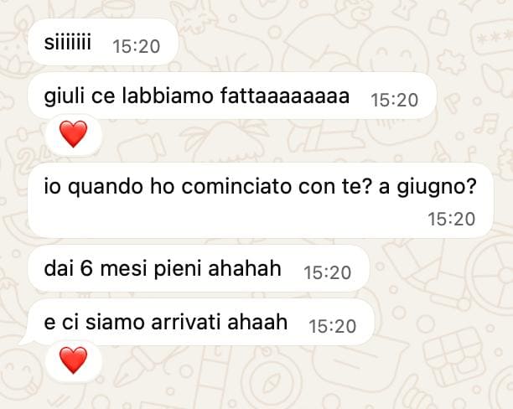Image resolution: width=513 pixels, height=409 pixels.
Task: Click the 15:20 timestamp on the 'siiiiiii' message
Action: click(136, 46)
